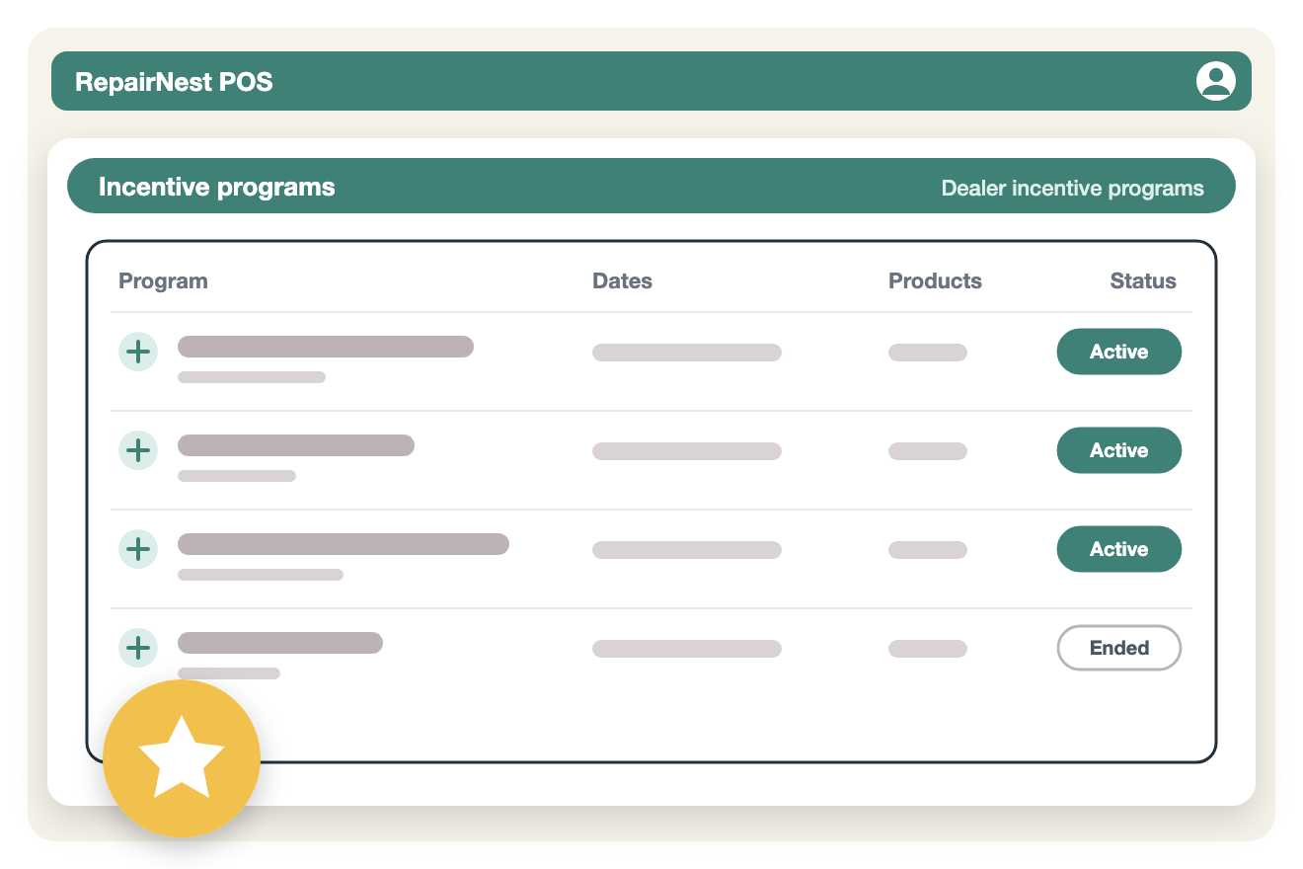
Task: Click the "Incentive programs" heading
Action: [x=217, y=187]
